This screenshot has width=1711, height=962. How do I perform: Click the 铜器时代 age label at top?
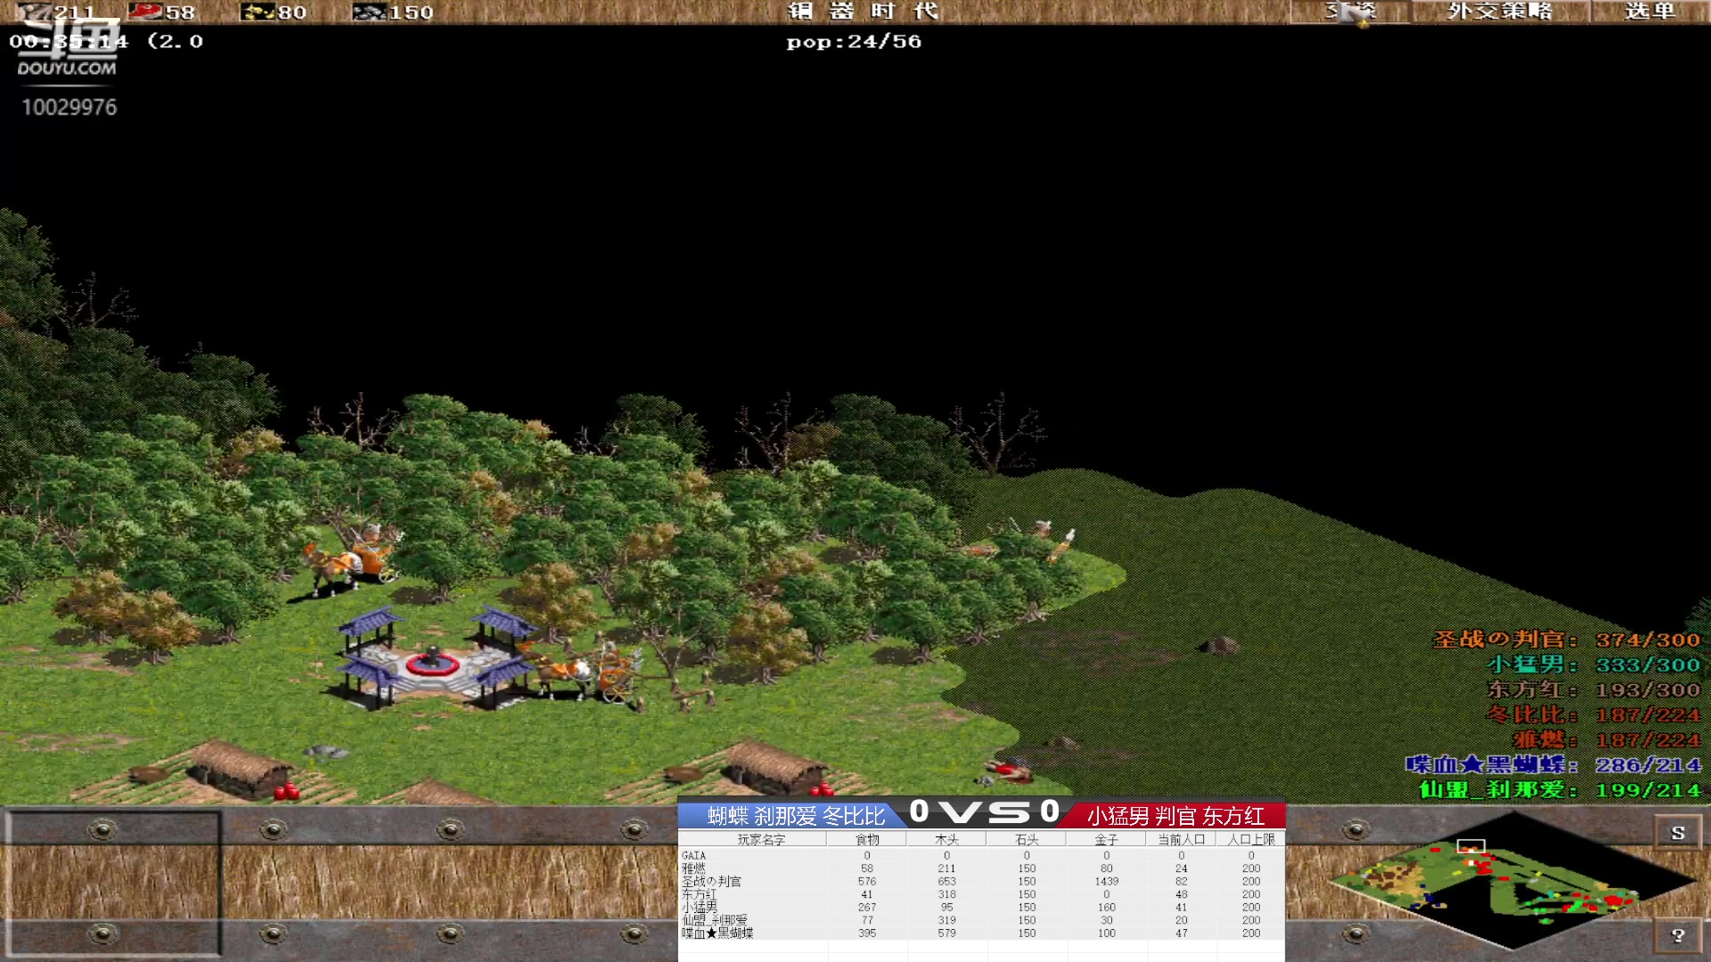[863, 11]
